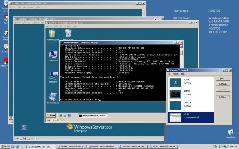Open Action menu in Virtual PC Console
Screen dimensions: 239x149
click(x=175, y=74)
